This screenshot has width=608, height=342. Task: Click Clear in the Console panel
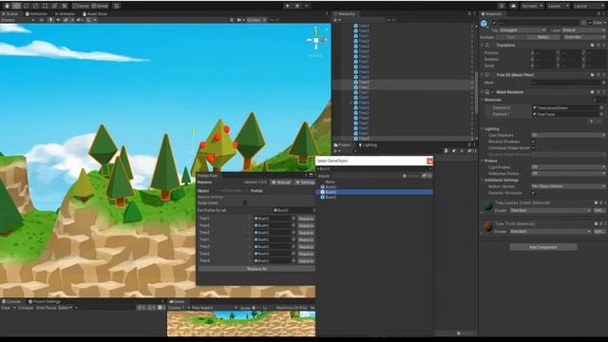(x=6, y=308)
